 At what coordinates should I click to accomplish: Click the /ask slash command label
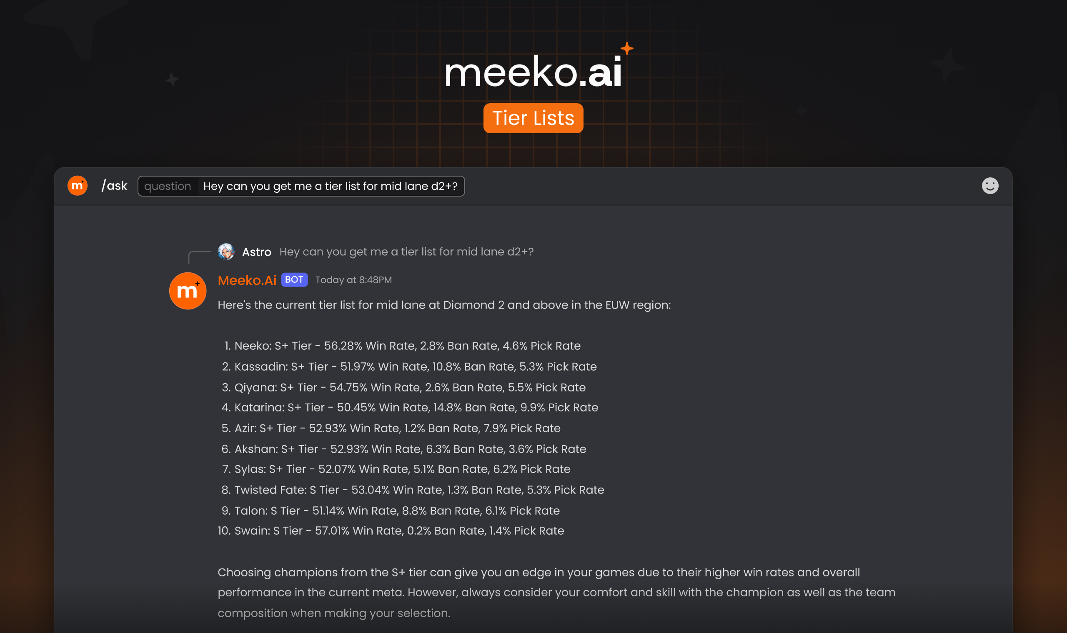[113, 185]
